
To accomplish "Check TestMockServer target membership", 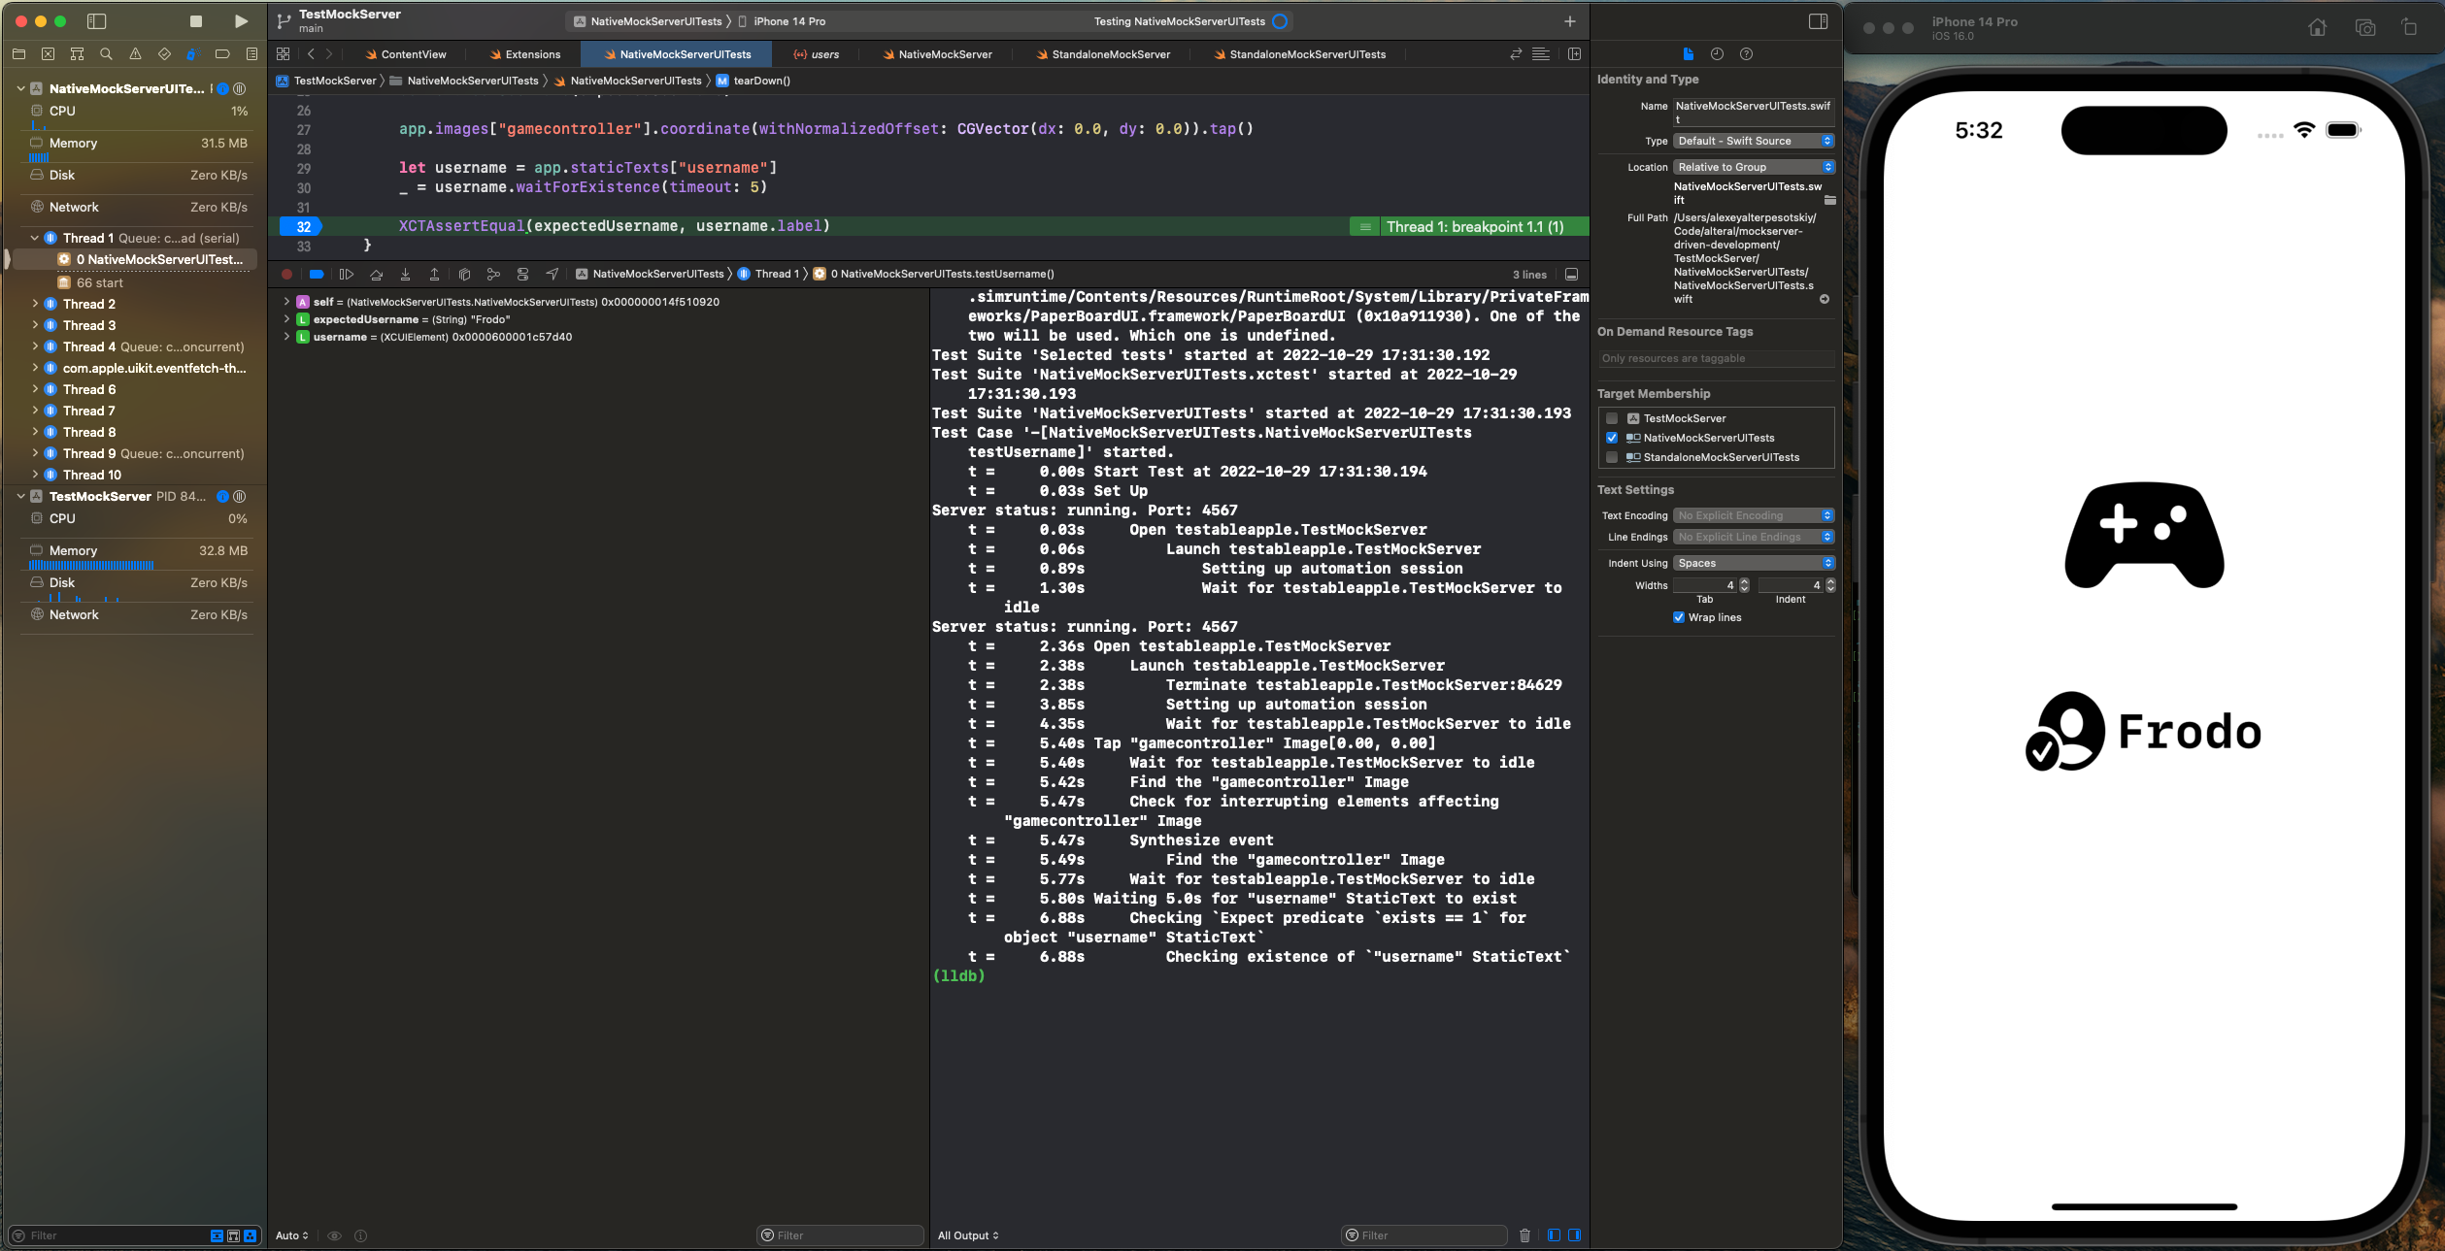I will [1612, 418].
